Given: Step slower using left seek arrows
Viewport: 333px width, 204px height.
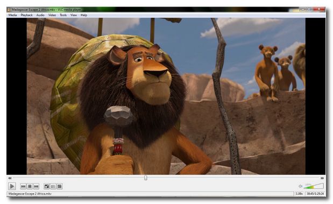Looking at the screenshot, I should [10, 178].
